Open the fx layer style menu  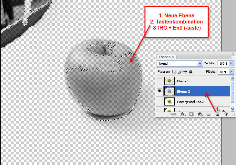pyautogui.click(x=182, y=114)
